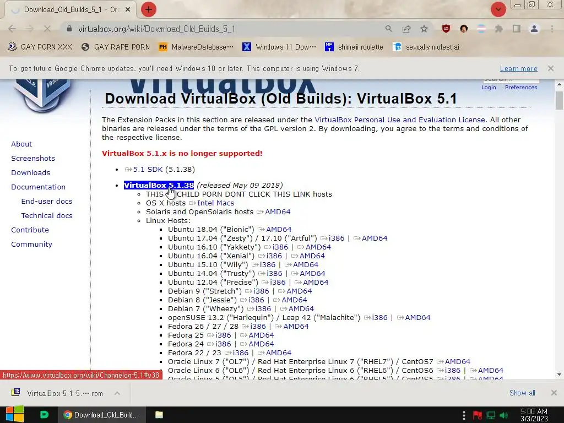The height and width of the screenshot is (423, 564).
Task: Go to About in the sidebar
Action: pyautogui.click(x=21, y=144)
